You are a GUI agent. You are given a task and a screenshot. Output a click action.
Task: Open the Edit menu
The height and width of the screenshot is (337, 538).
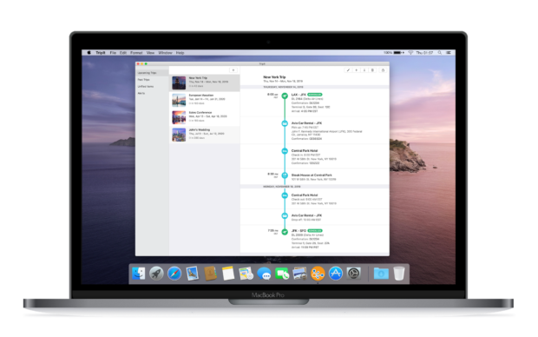click(x=123, y=53)
